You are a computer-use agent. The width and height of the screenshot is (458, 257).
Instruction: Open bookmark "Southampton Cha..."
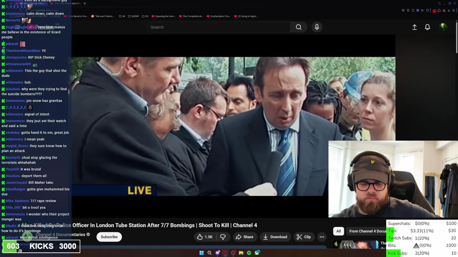tap(218, 16)
